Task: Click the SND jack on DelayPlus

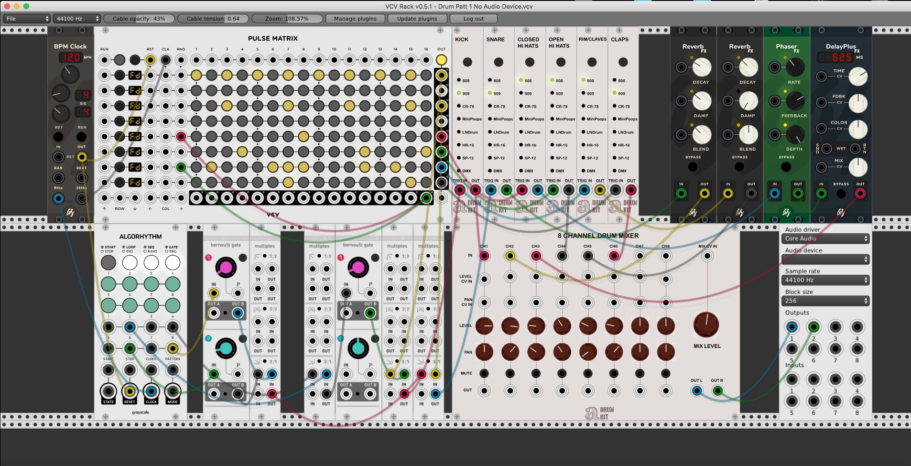Action: [x=826, y=149]
